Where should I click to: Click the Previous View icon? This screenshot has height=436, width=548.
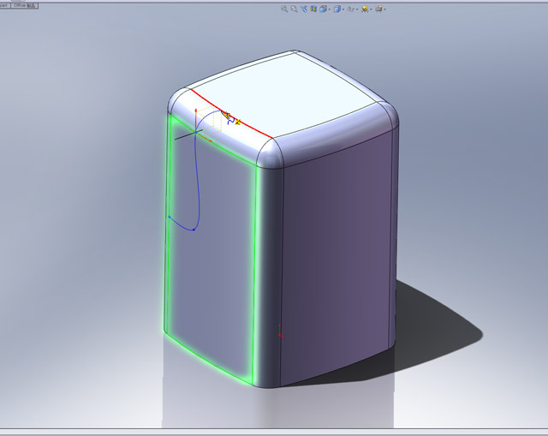point(303,9)
